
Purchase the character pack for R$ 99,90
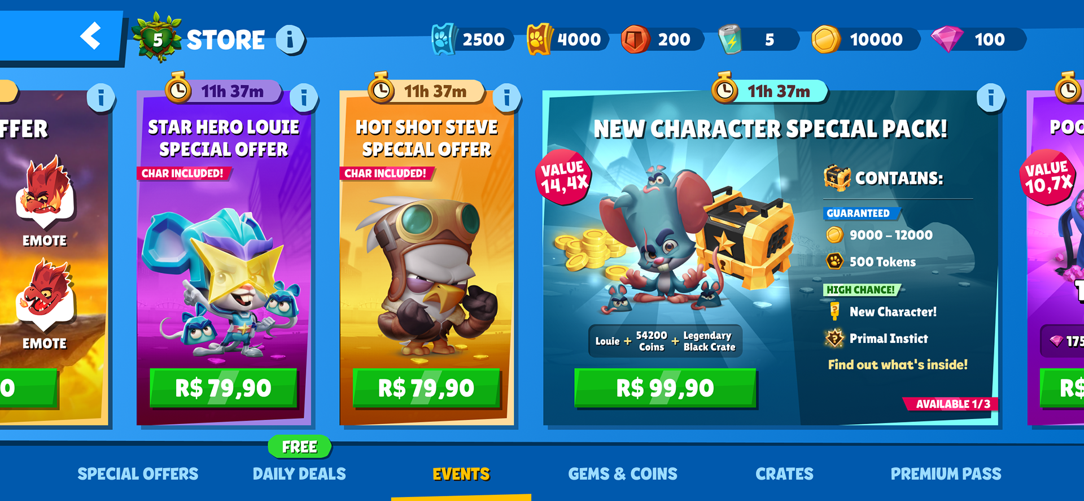(x=665, y=388)
